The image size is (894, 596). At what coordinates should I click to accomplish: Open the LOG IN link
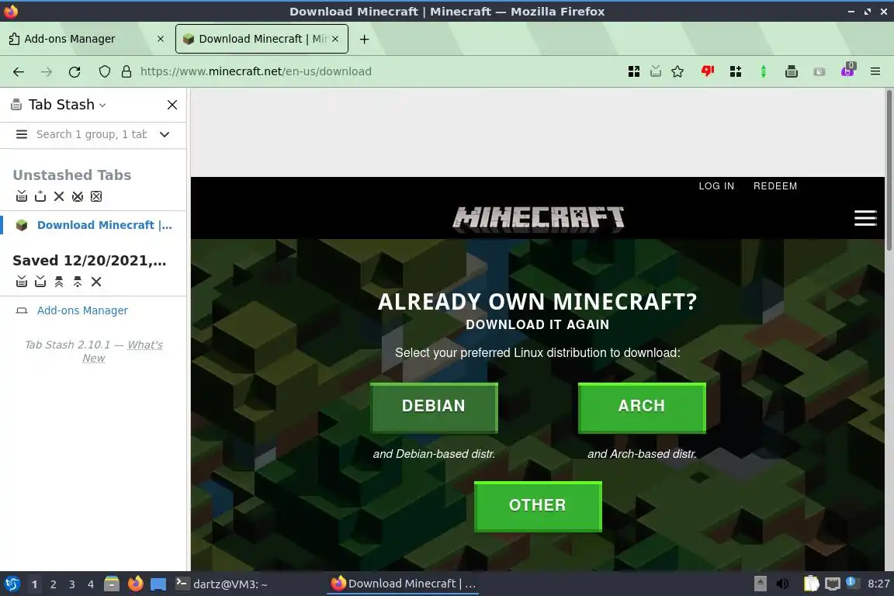(716, 186)
